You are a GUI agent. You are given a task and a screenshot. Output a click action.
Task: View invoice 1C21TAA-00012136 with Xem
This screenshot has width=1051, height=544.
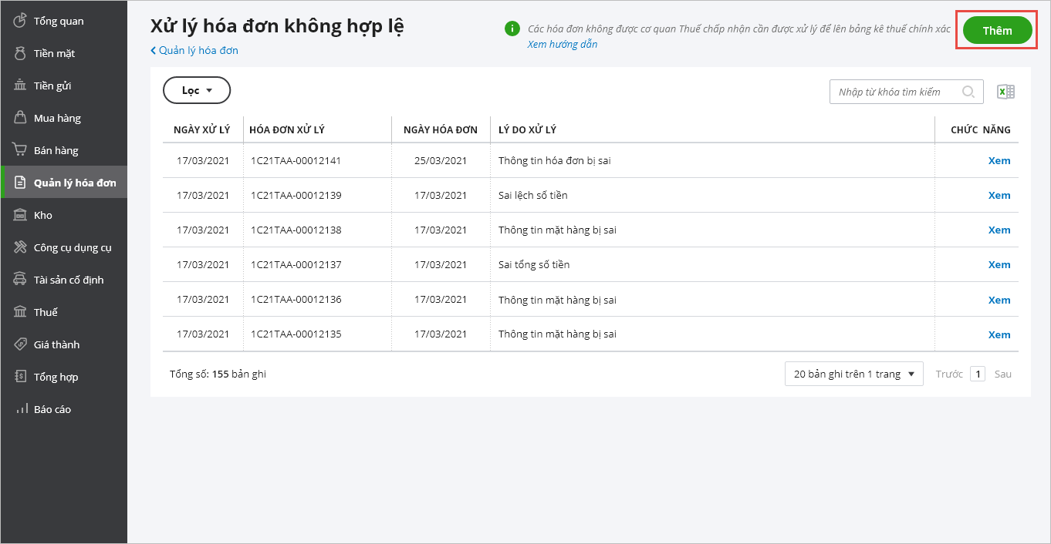tap(999, 300)
